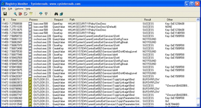The height and width of the screenshot is (108, 201).
Task: Click lsass.exe:588 text in row 11455
Action: click(41, 30)
